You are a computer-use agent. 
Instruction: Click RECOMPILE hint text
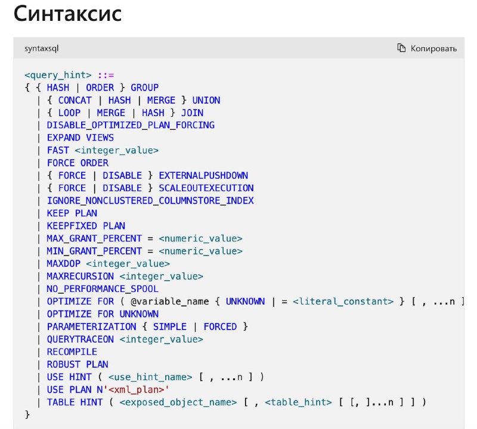(x=72, y=352)
